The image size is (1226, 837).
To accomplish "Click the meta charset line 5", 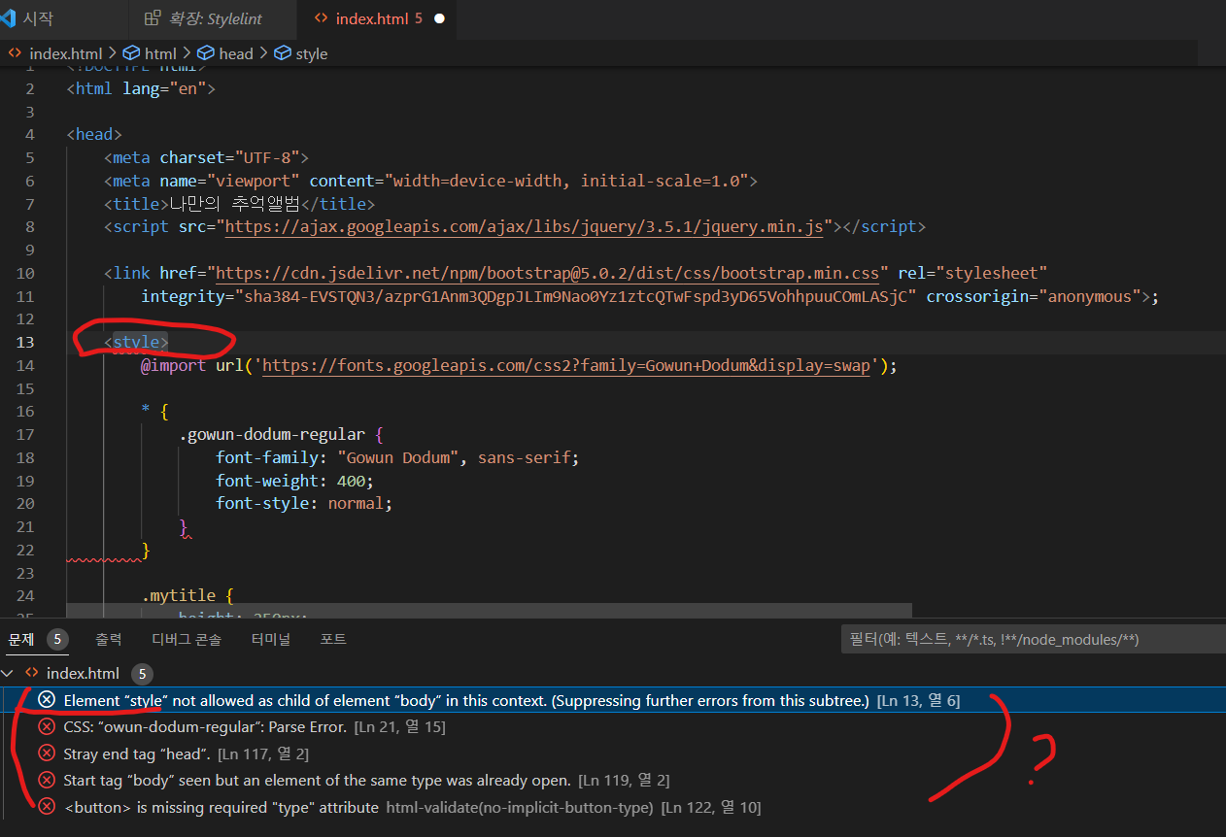I will coord(206,157).
